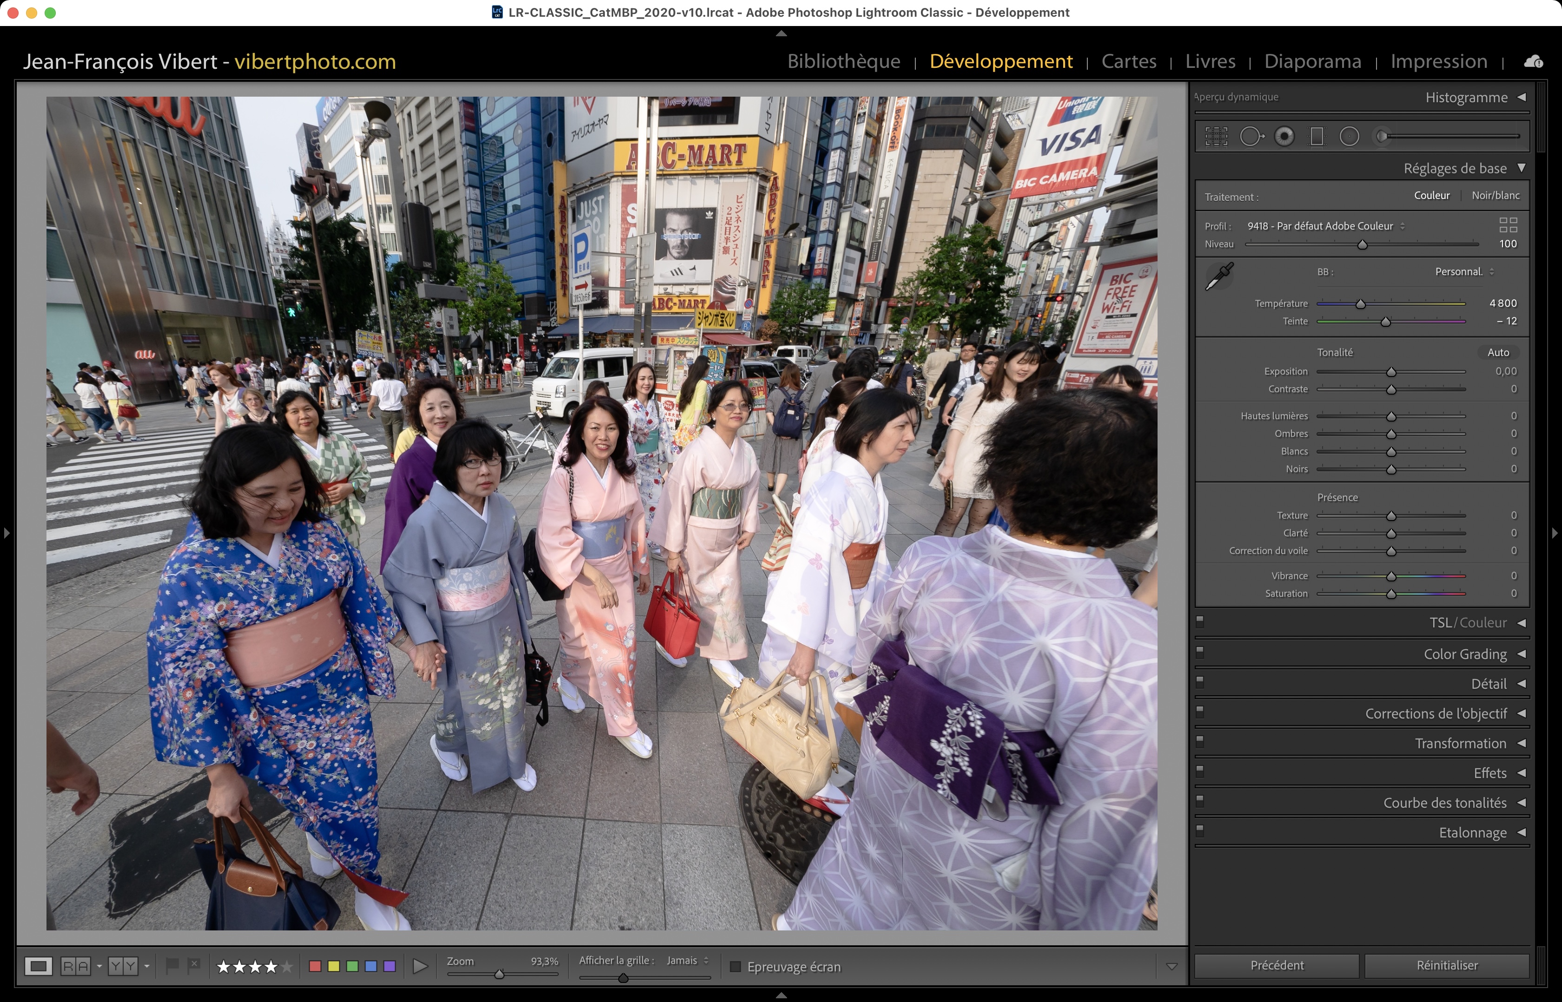Select the Red eye correction tool
Screen dimensions: 1562x1002
click(1284, 136)
